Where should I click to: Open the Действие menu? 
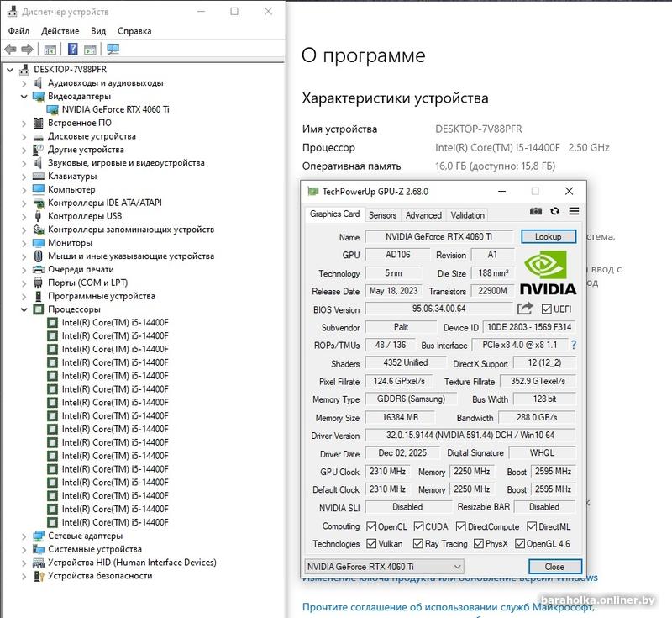(x=60, y=31)
